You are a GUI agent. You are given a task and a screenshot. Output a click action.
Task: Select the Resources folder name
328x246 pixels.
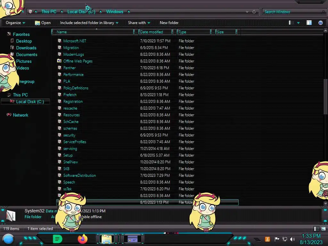coord(71,115)
